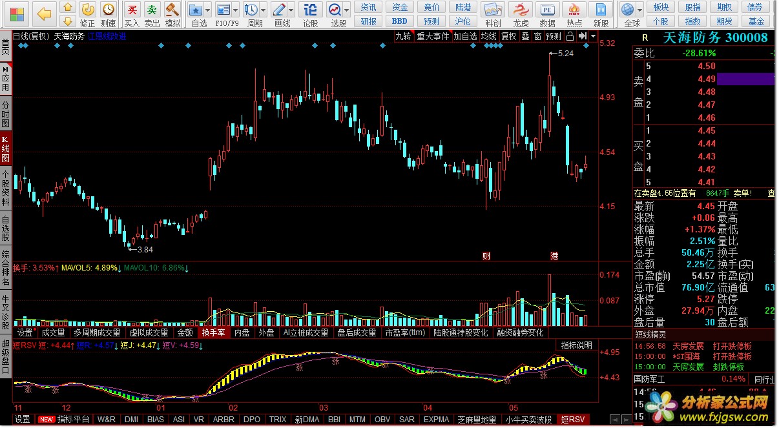The height and width of the screenshot is (428, 779).
Task: Click 加自选 to add to watchlist
Action: 465,36
